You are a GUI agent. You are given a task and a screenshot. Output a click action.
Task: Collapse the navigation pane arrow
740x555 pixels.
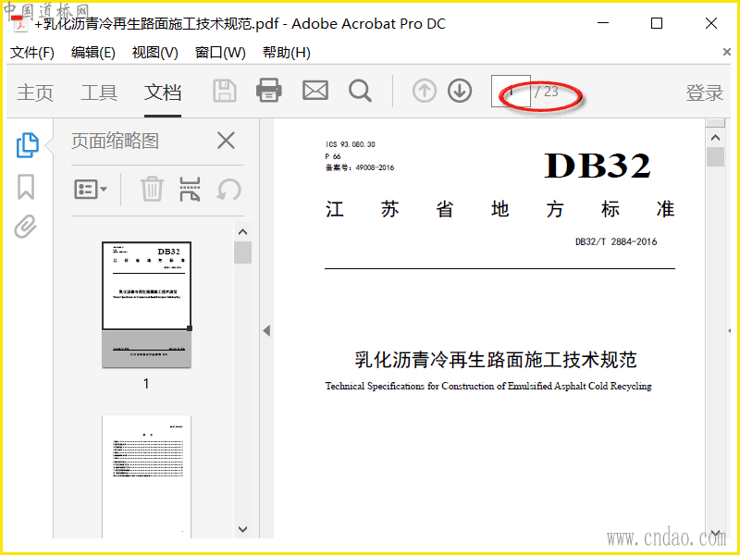(x=266, y=330)
